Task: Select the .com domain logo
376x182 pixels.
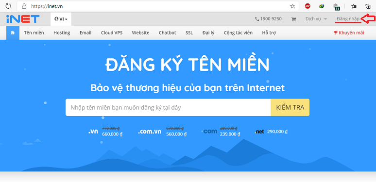Action: [209, 131]
